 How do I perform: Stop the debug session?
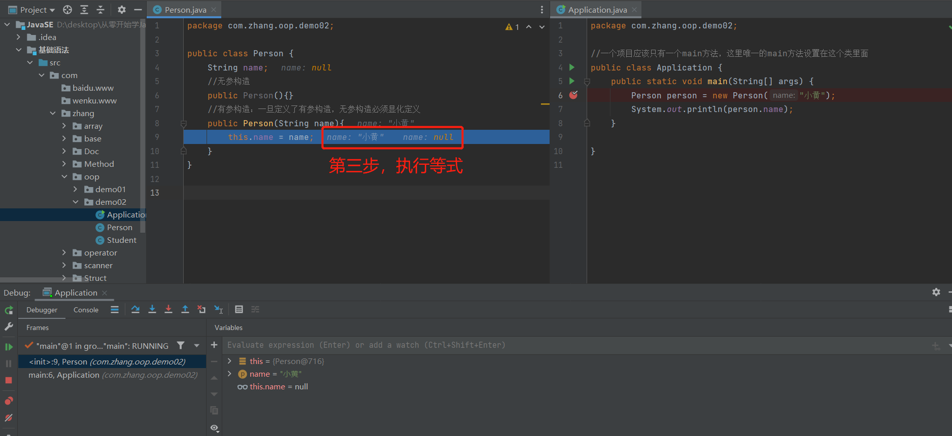point(9,380)
